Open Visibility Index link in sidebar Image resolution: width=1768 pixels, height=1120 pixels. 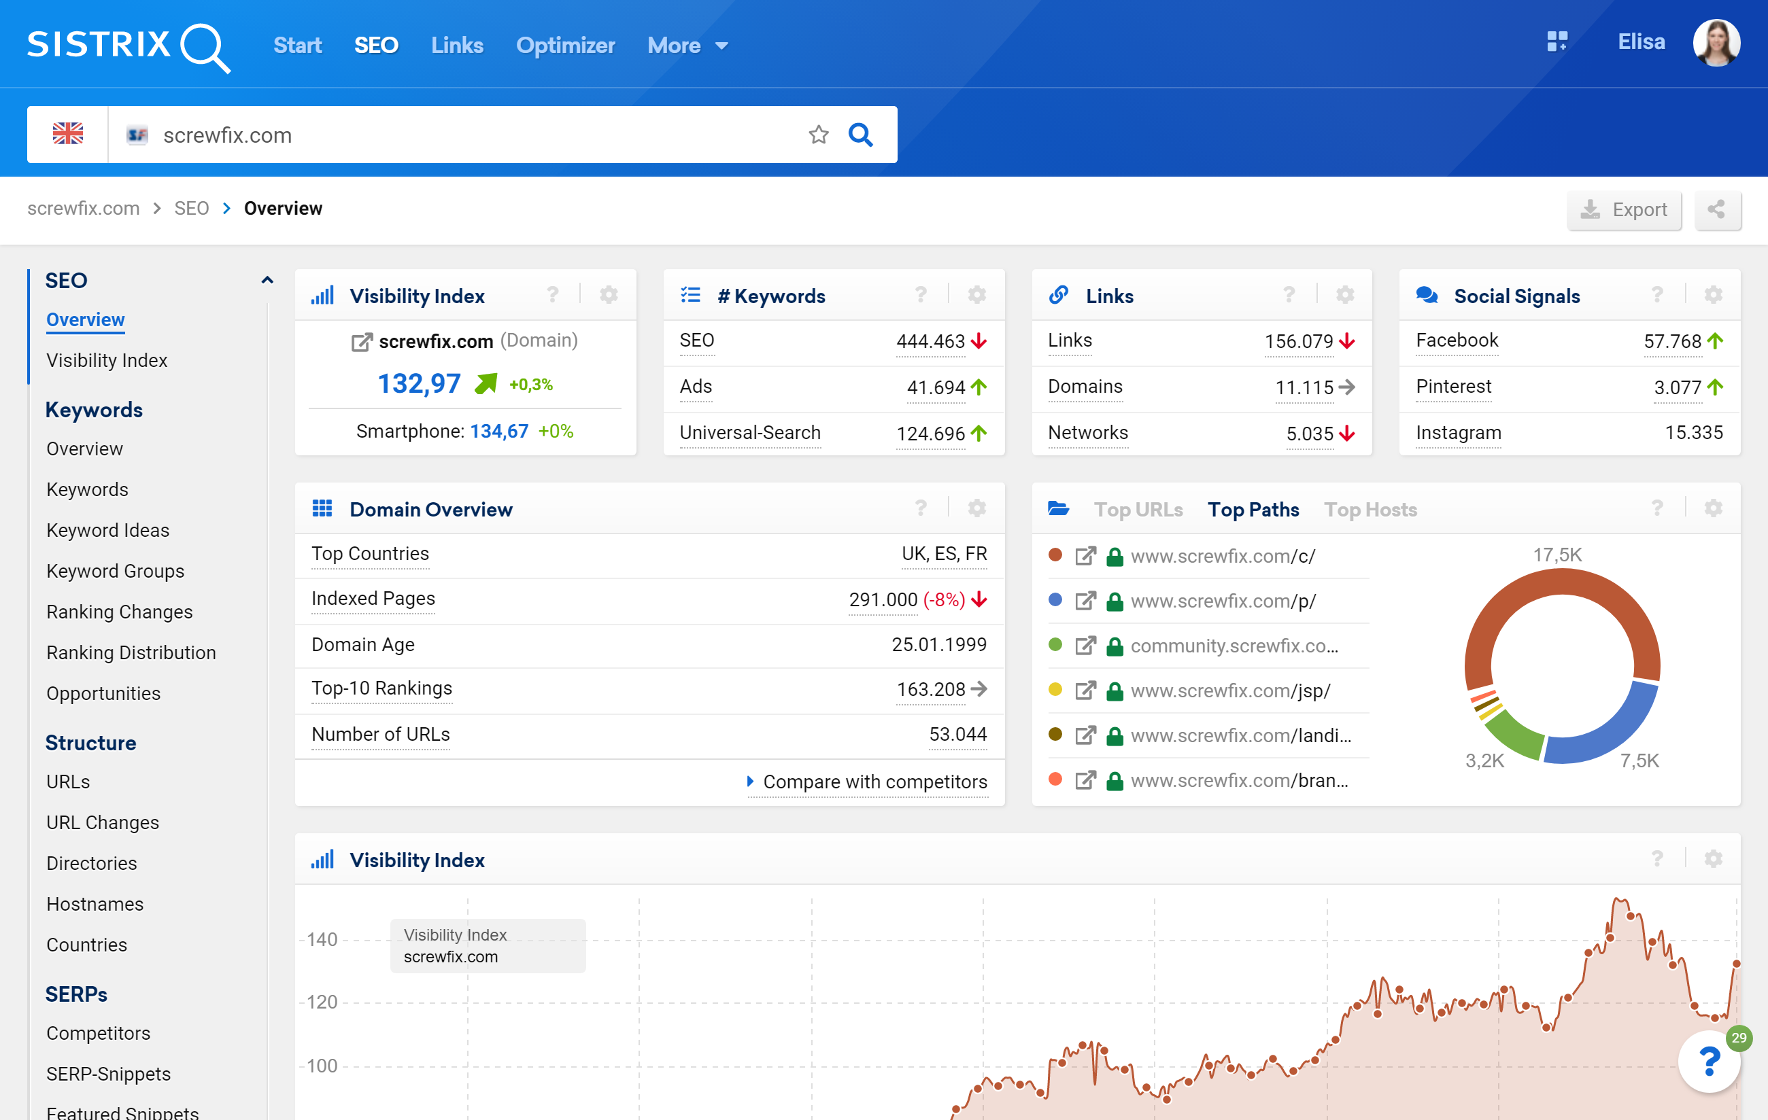107,360
